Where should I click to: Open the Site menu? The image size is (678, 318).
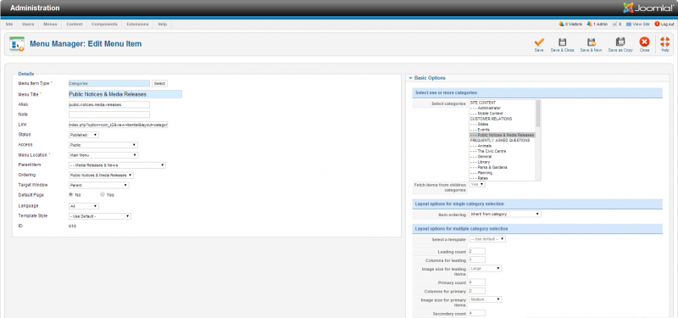tap(9, 25)
